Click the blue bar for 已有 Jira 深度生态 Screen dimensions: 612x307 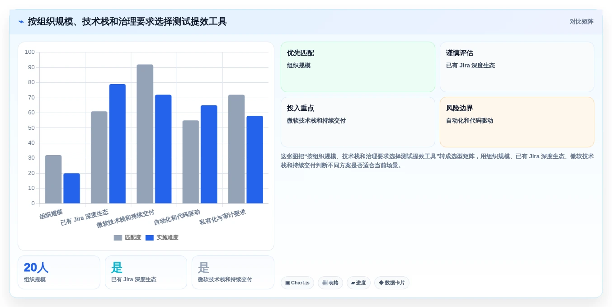pyautogui.click(x=118, y=144)
